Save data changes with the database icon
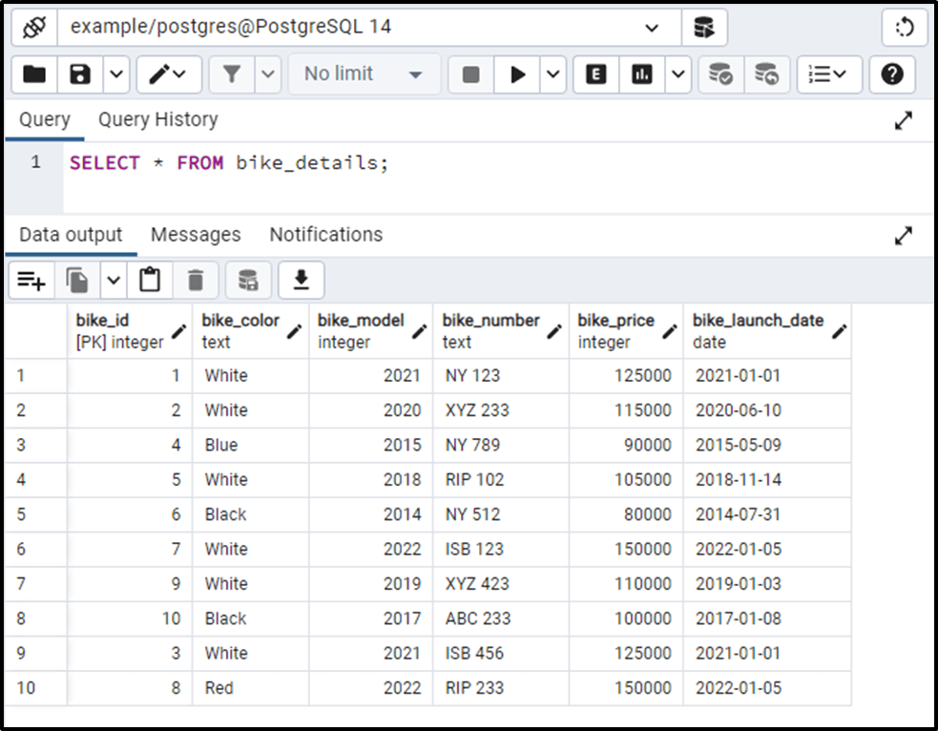The height and width of the screenshot is (731, 938). tap(248, 280)
